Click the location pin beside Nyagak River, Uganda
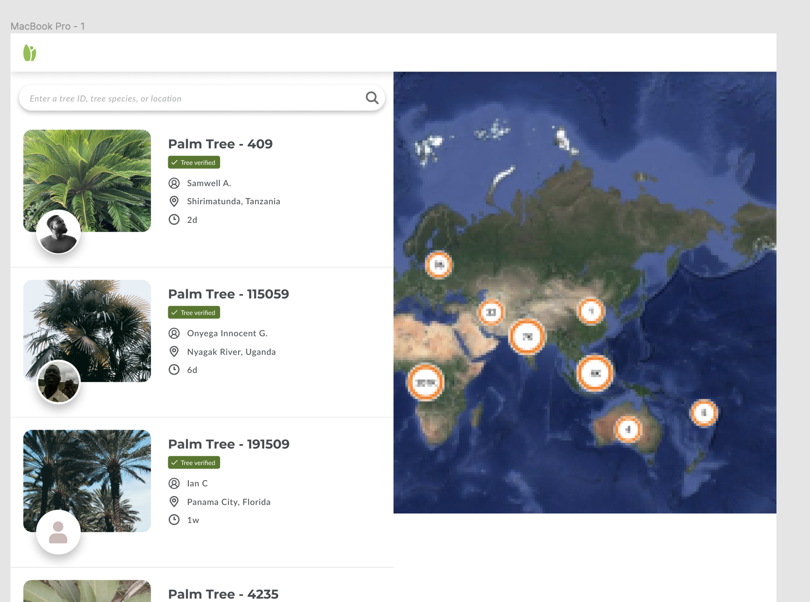This screenshot has height=602, width=810. pyautogui.click(x=174, y=352)
